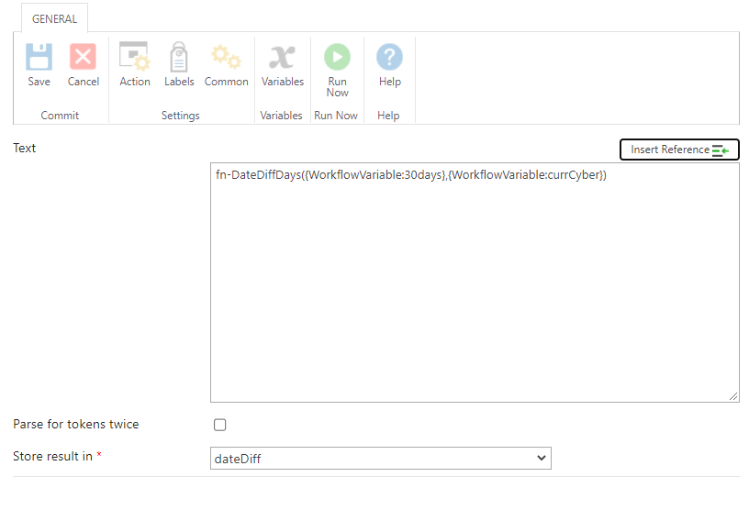
Task: Enable Parse for tokens twice checkbox
Action: (x=219, y=425)
